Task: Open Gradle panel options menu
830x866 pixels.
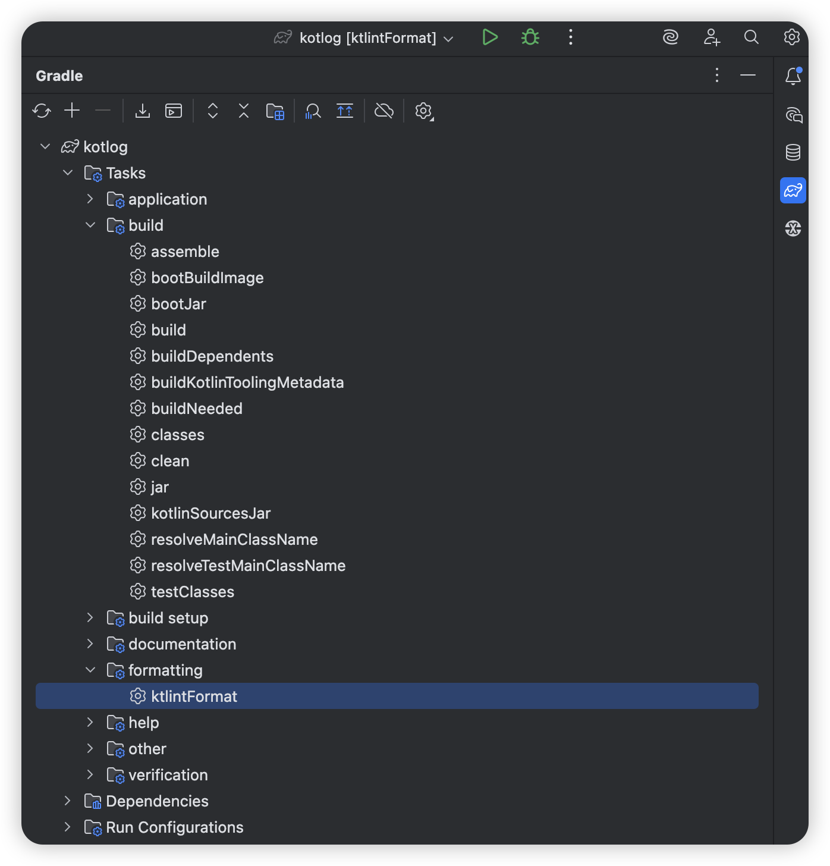Action: point(717,76)
